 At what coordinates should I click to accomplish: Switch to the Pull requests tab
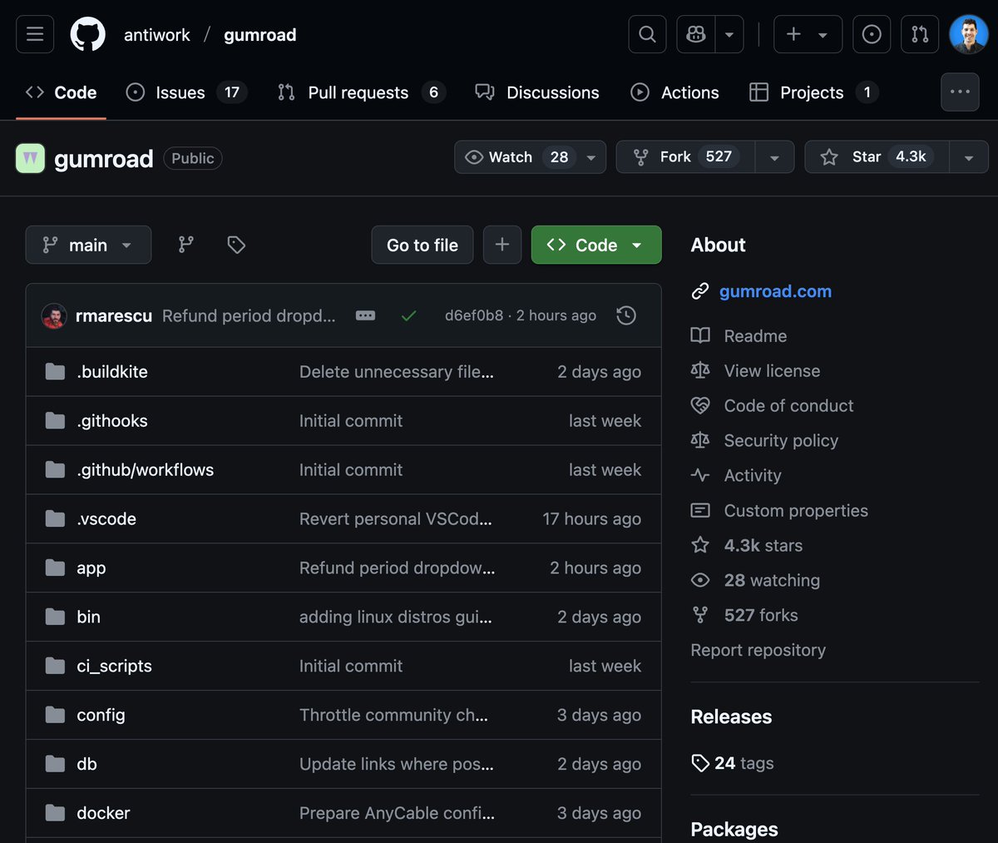coord(361,92)
